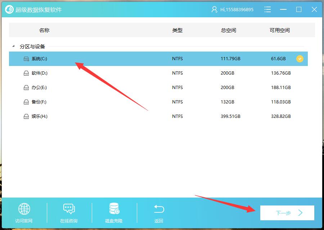
Task: Click the 总空间 column header
Action: (229, 30)
